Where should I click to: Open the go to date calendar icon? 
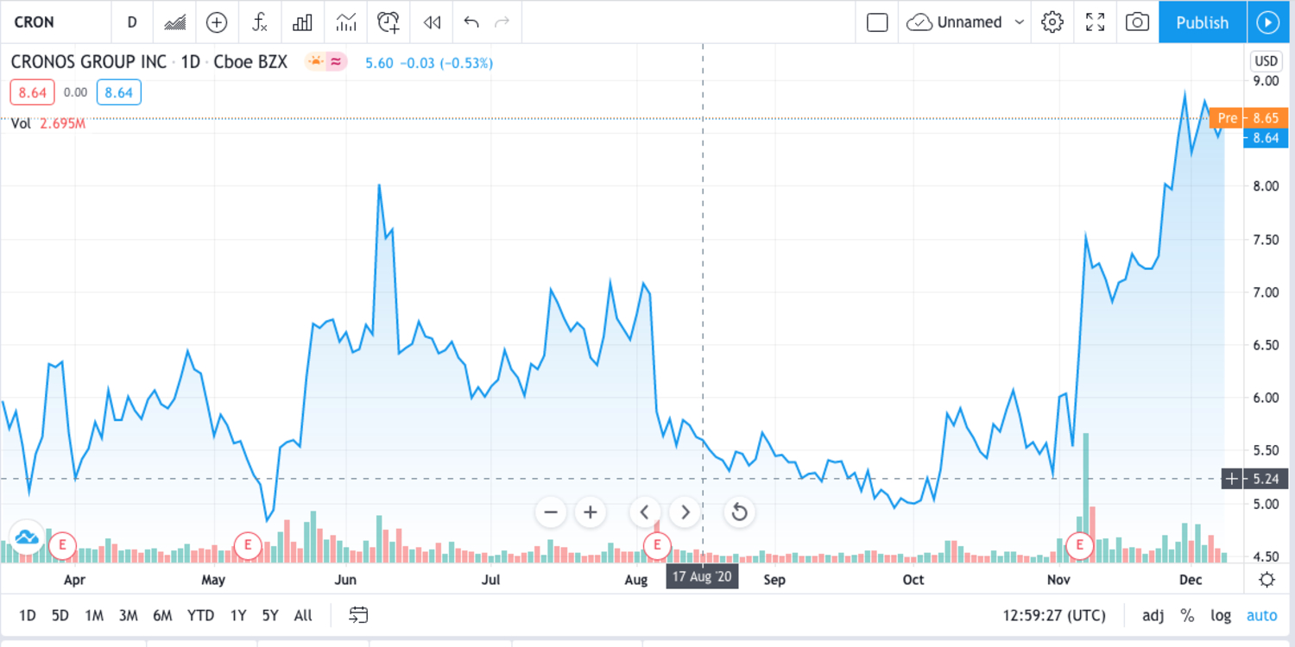pyautogui.click(x=358, y=615)
